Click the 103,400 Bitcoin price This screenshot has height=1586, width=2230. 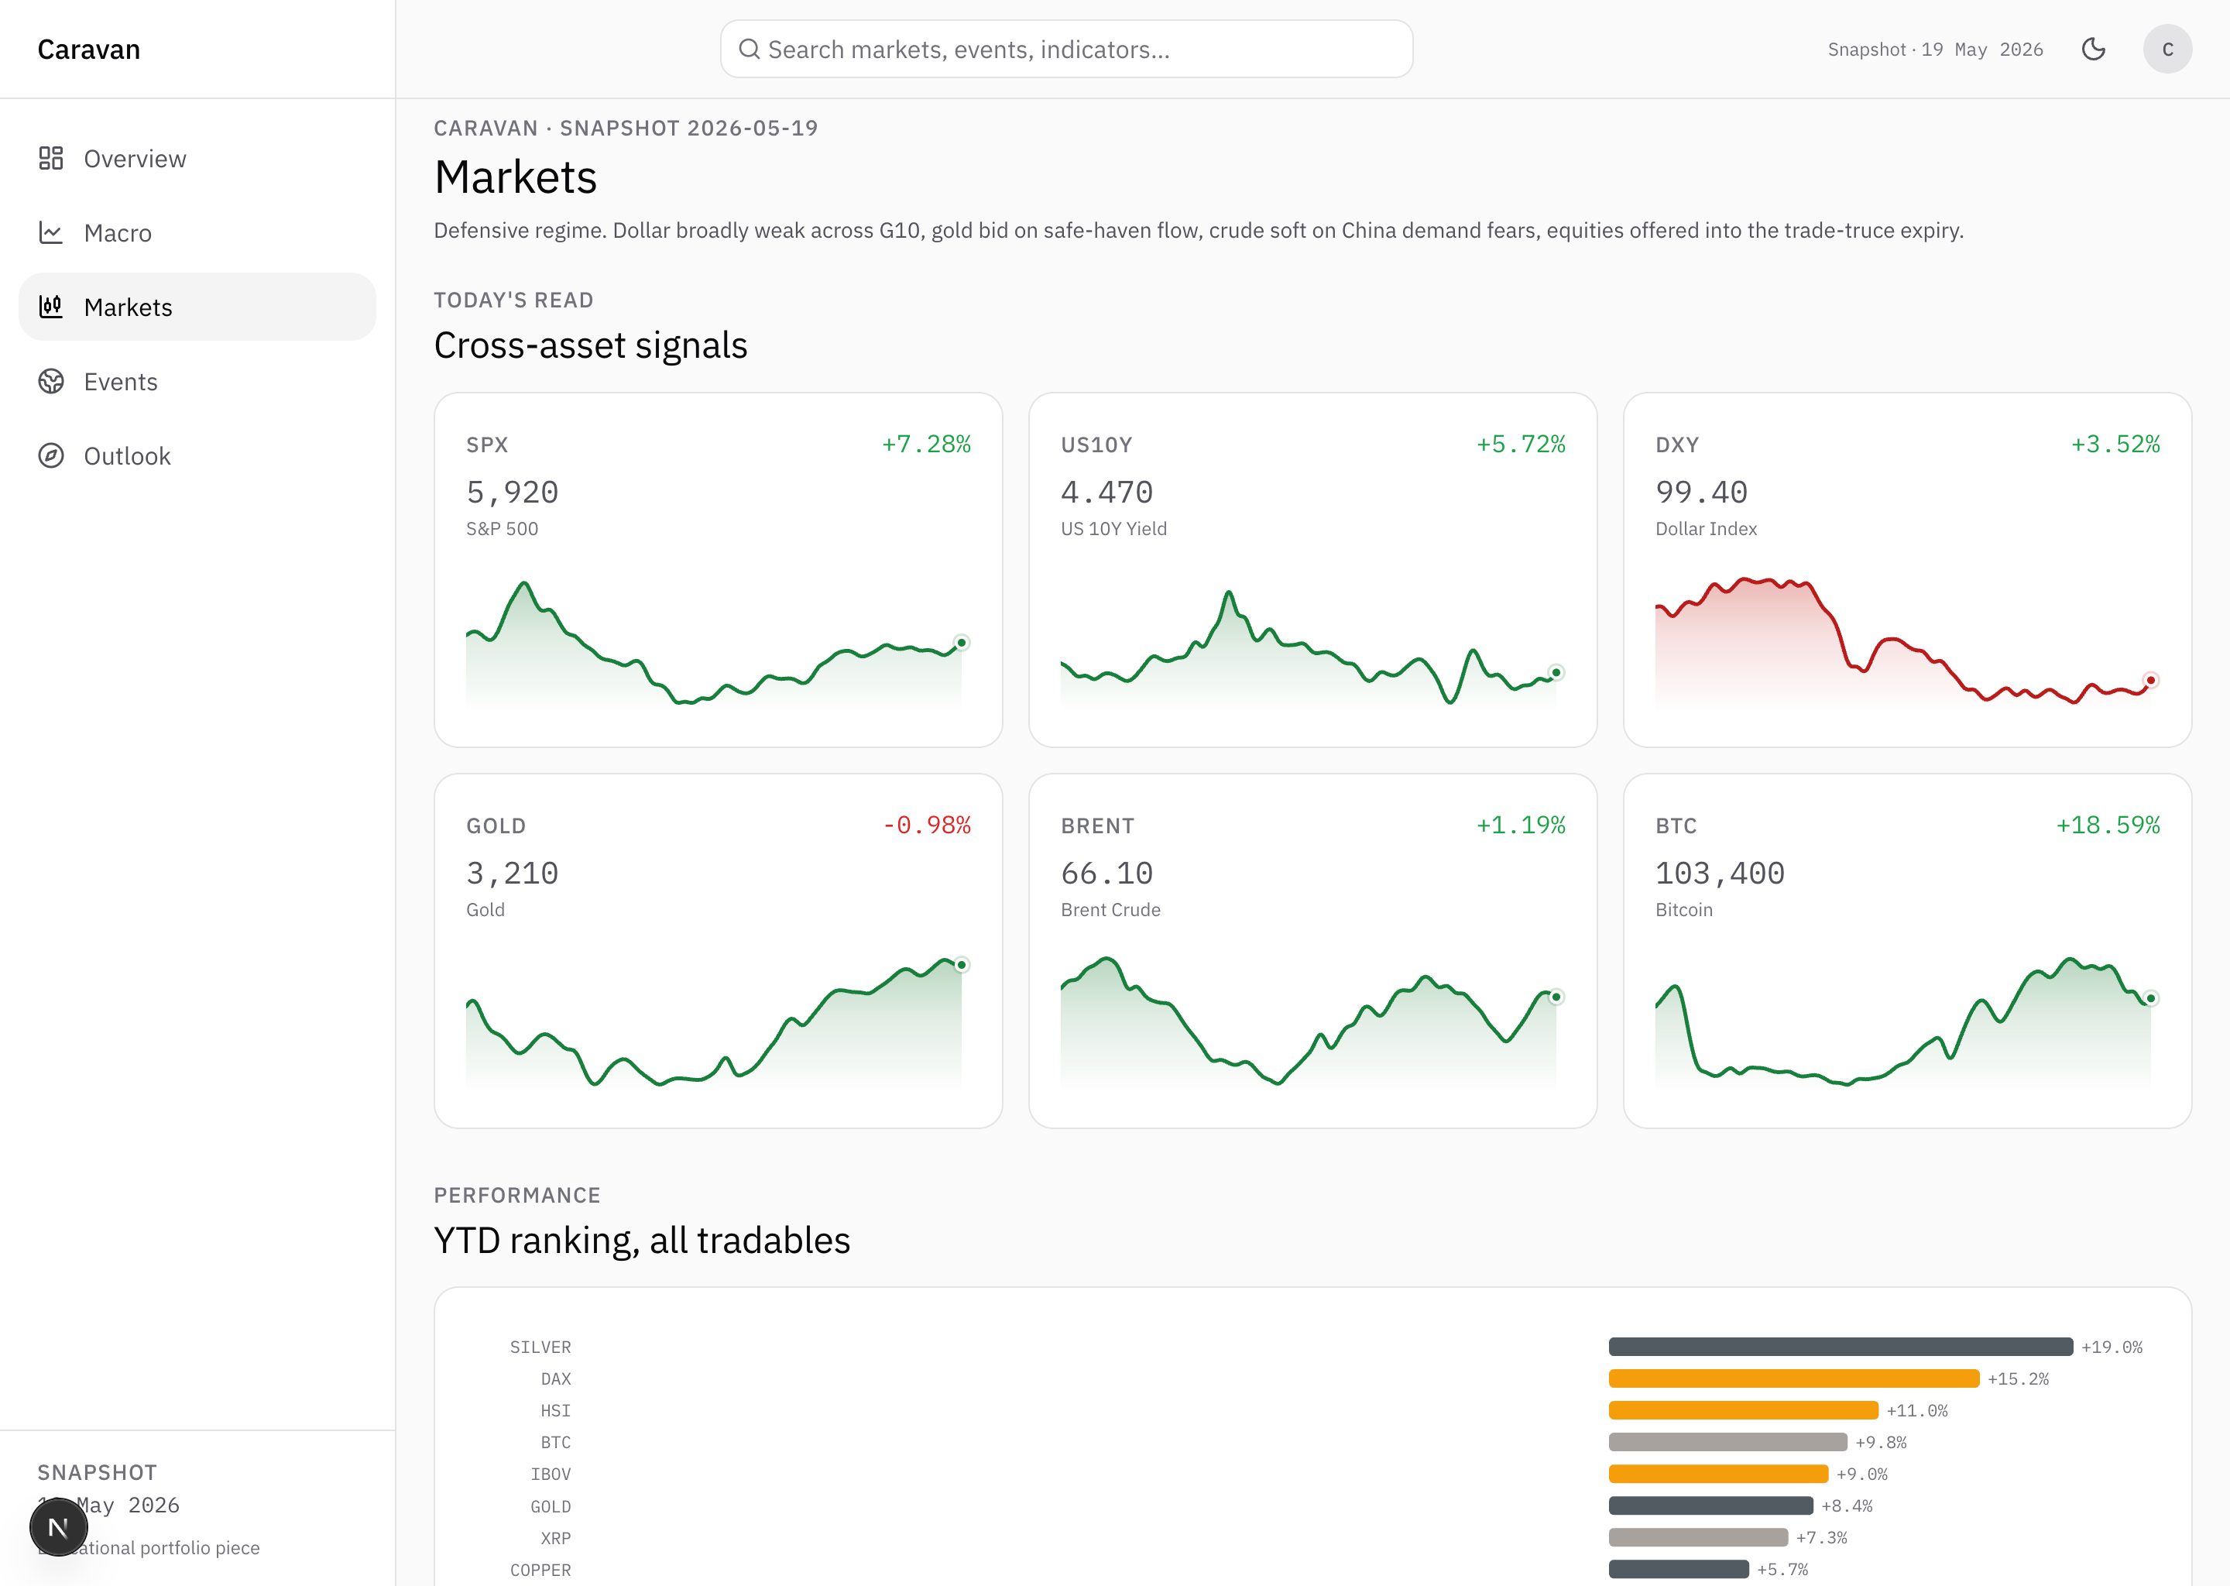[x=1720, y=872]
